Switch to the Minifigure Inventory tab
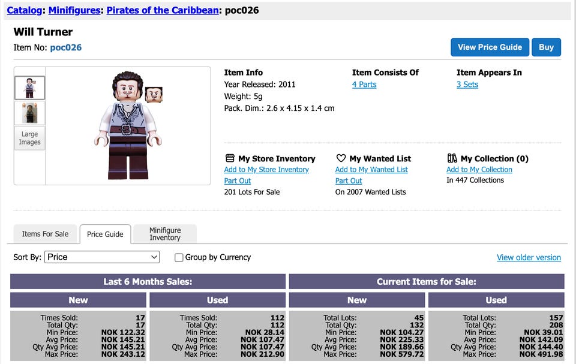Image resolution: width=576 pixels, height=364 pixels. (165, 234)
